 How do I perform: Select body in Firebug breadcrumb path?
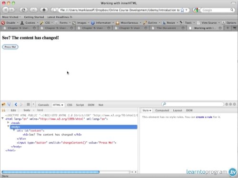[27, 110]
